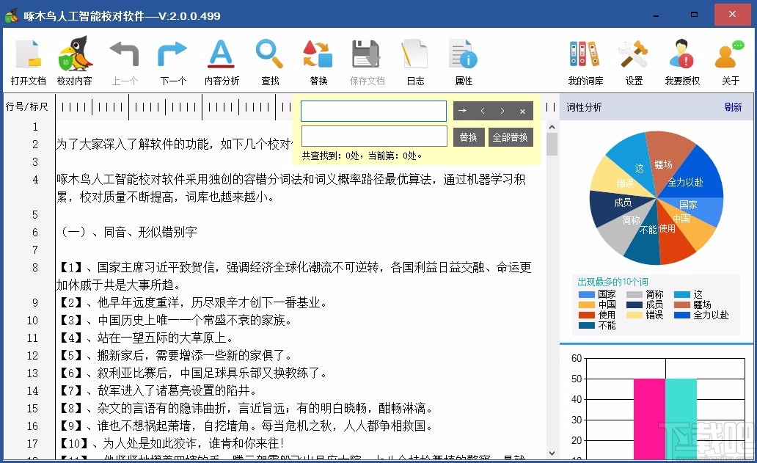Close the find and replace panel
This screenshot has height=463, width=757.
522,111
